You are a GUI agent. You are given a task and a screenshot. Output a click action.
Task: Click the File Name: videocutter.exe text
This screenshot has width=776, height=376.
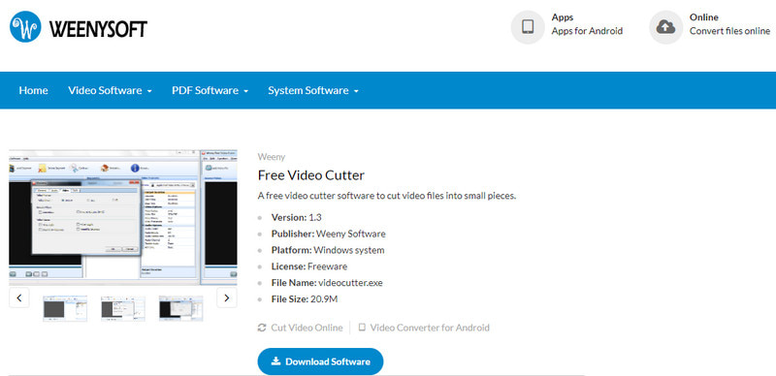pos(327,283)
